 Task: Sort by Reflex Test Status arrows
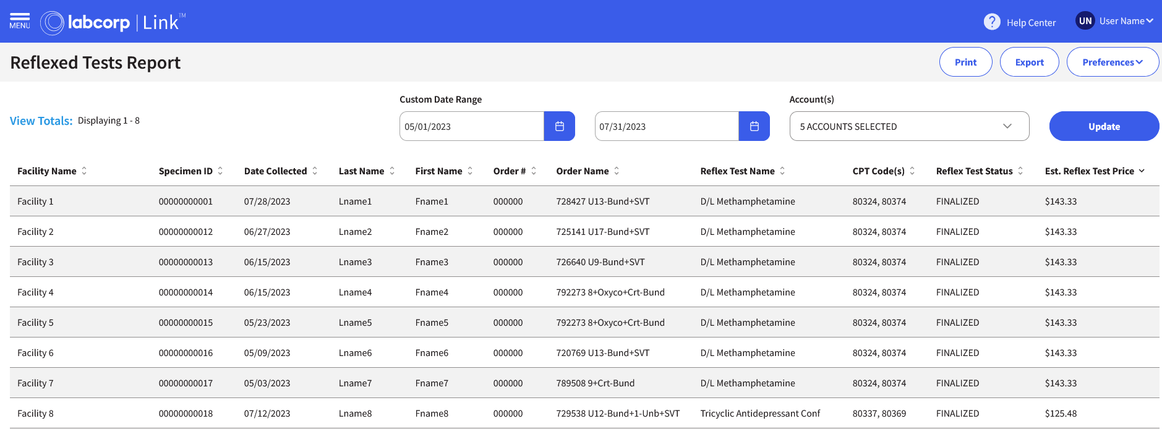(x=1020, y=171)
